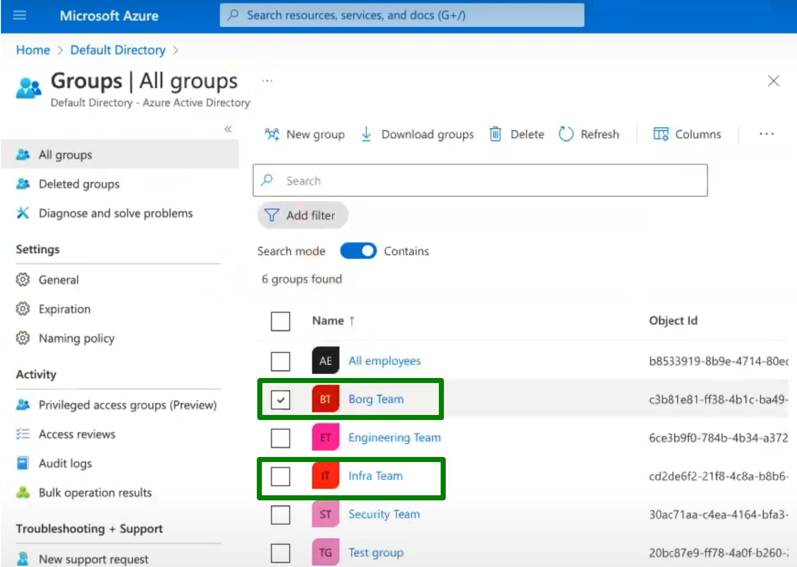Check the Engineering Team row checkbox
The image size is (797, 567).
(280, 438)
